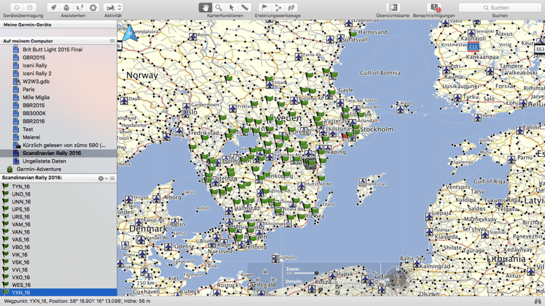Viewport: 545px width, 306px height.
Task: Toggle the first Details checkbox in map overlay
Action: pos(337,287)
